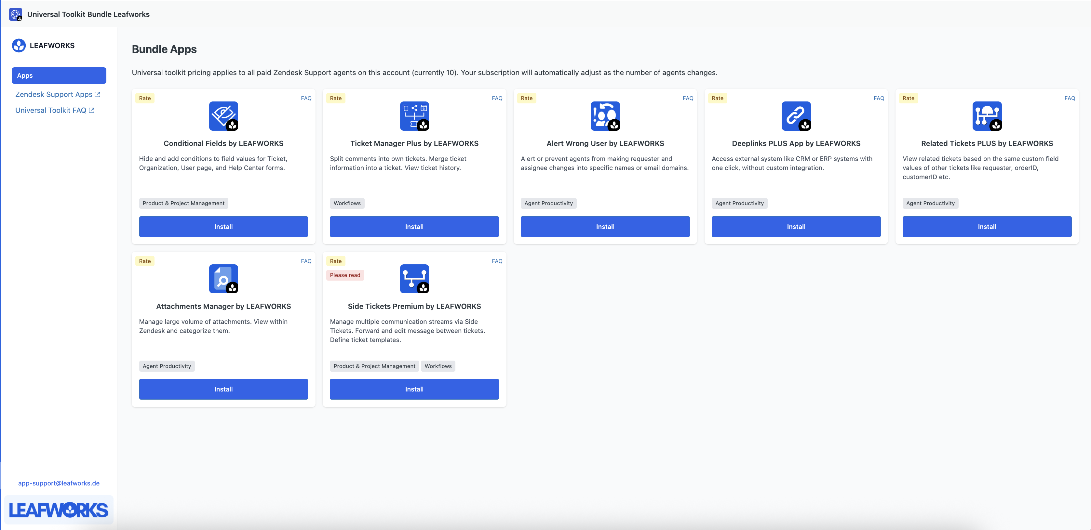The image size is (1091, 530).
Task: Click the Universal Toolkit Bundle header icon
Action: (x=16, y=14)
